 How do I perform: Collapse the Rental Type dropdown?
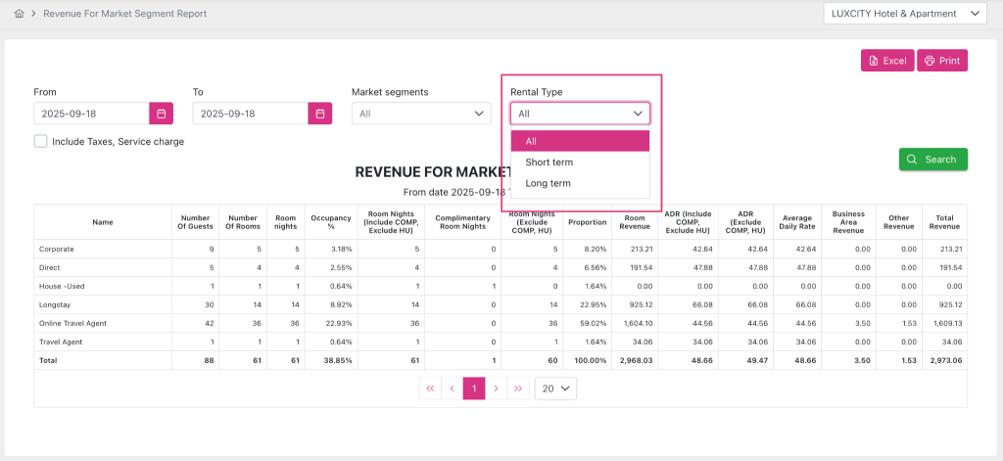pos(579,114)
